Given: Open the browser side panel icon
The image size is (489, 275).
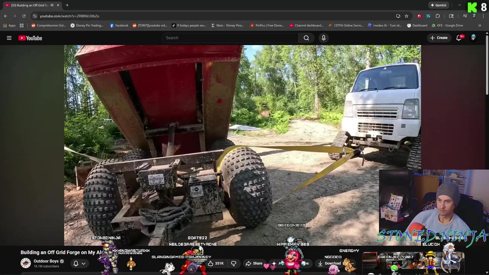Looking at the screenshot, I should 451,16.
